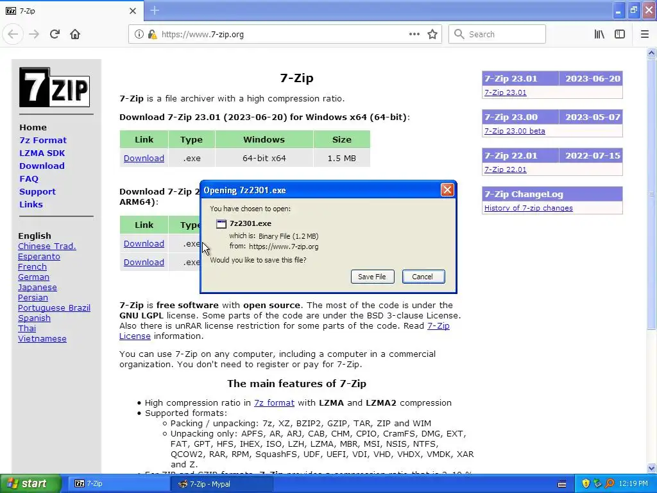Viewport: 657px width, 493px height.
Task: Reload the 7-zip.org page
Action: coord(55,35)
